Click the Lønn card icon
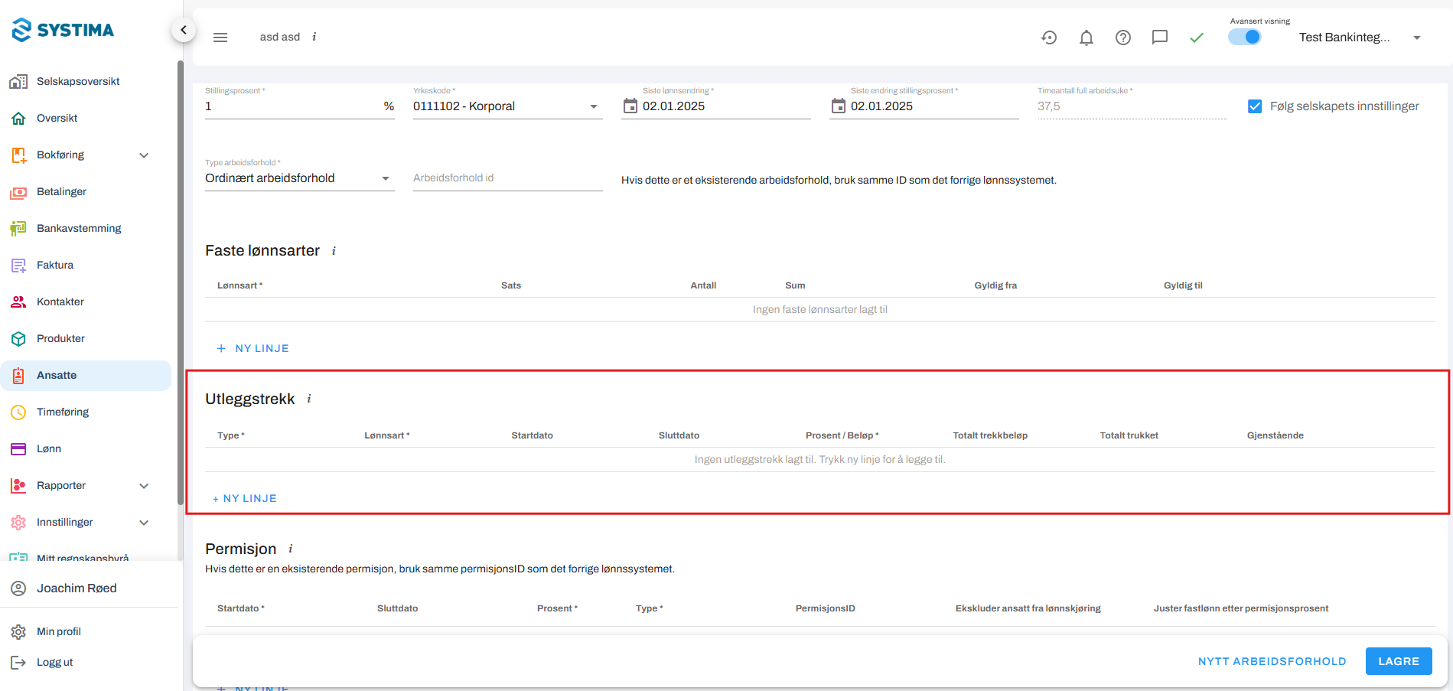 [x=18, y=449]
